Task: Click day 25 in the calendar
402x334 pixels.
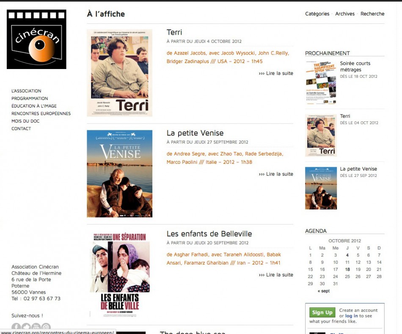Action: (347, 276)
